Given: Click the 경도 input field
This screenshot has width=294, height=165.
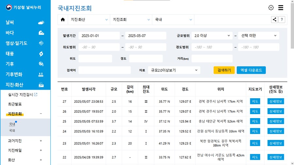Looking at the screenshot, I should point(146,59).
